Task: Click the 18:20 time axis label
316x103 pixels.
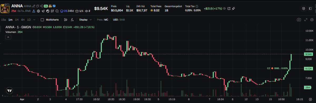Action: coord(111,100)
